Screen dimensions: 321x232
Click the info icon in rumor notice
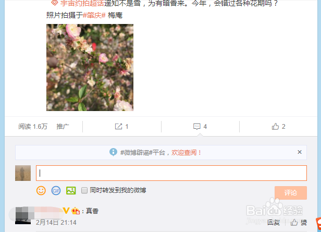click(x=113, y=152)
